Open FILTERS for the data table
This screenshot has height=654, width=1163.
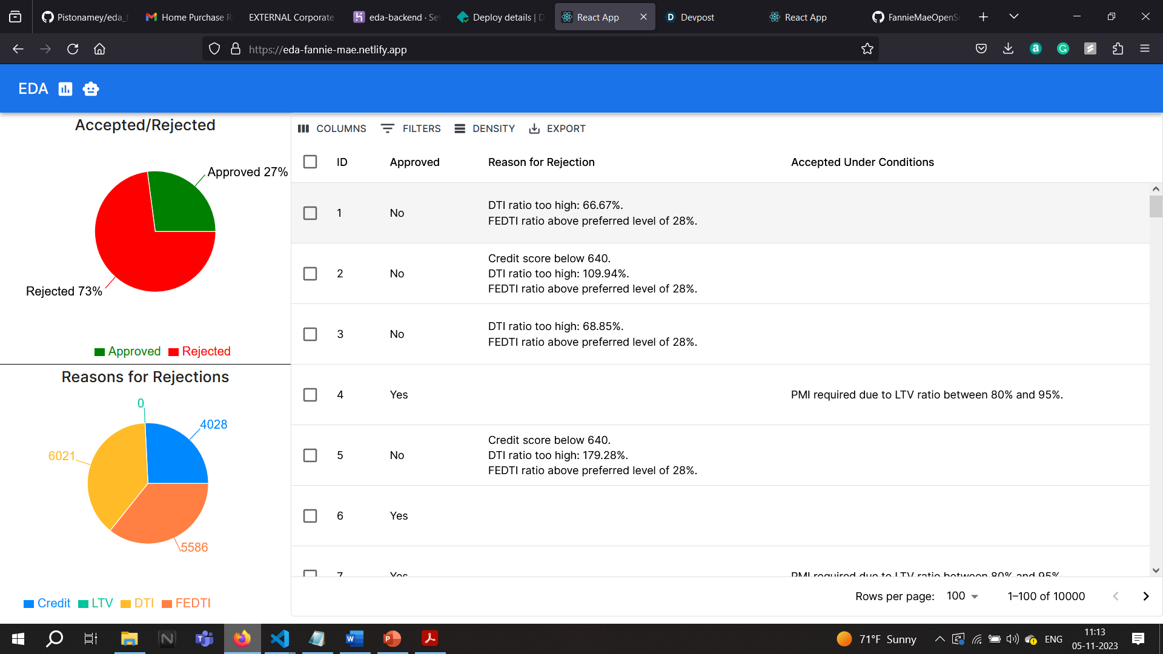coord(411,128)
